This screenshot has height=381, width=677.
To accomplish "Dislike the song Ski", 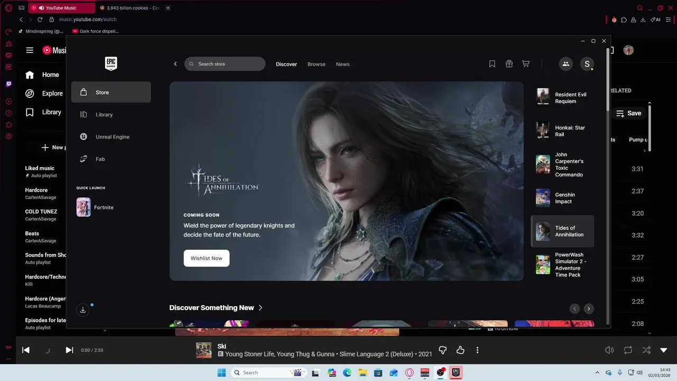I will click(x=443, y=350).
